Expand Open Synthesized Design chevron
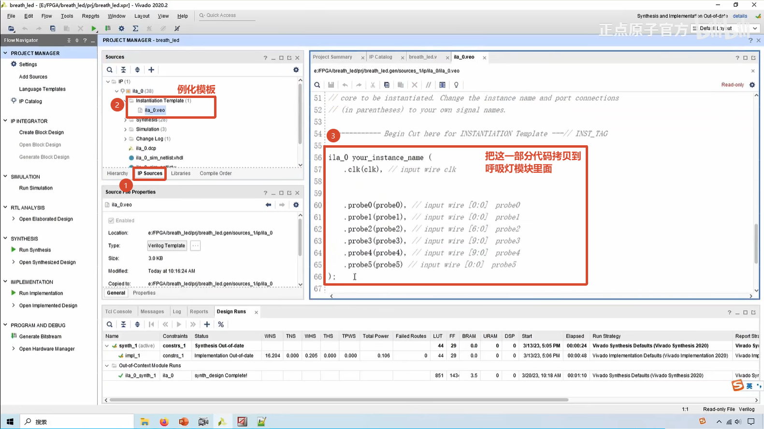Screen dimensions: 764x429 (14, 263)
